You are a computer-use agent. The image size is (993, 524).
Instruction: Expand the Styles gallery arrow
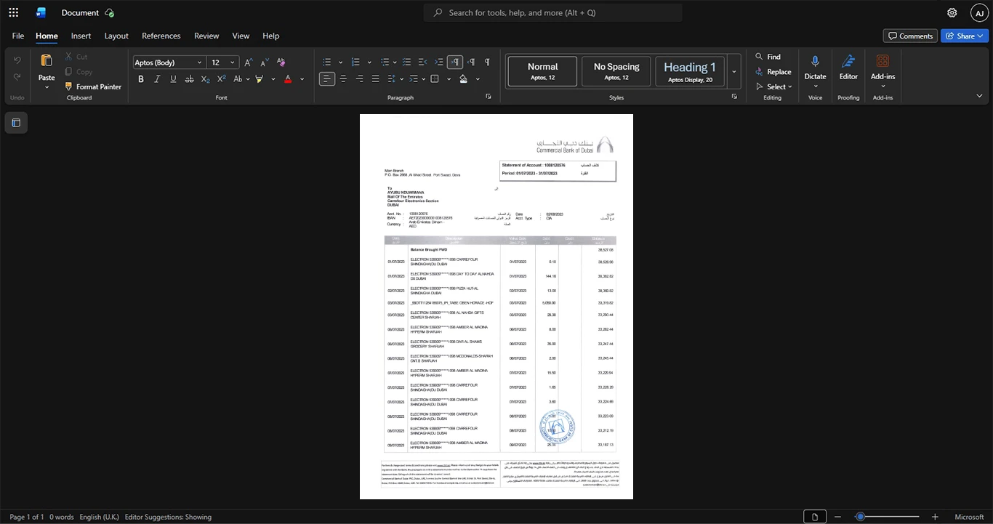pos(733,72)
